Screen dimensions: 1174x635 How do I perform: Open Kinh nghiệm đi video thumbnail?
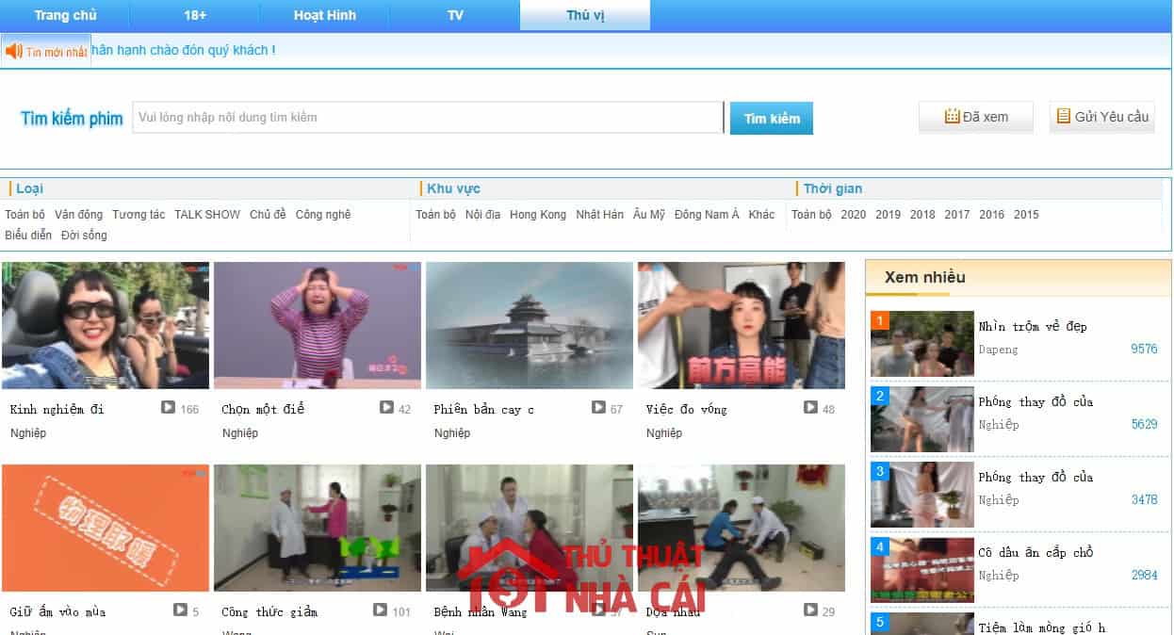click(106, 325)
